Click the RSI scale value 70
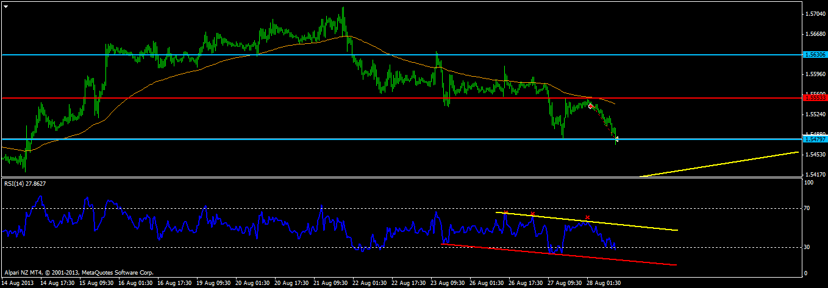Viewport: 828px width, 288px height. pos(807,208)
